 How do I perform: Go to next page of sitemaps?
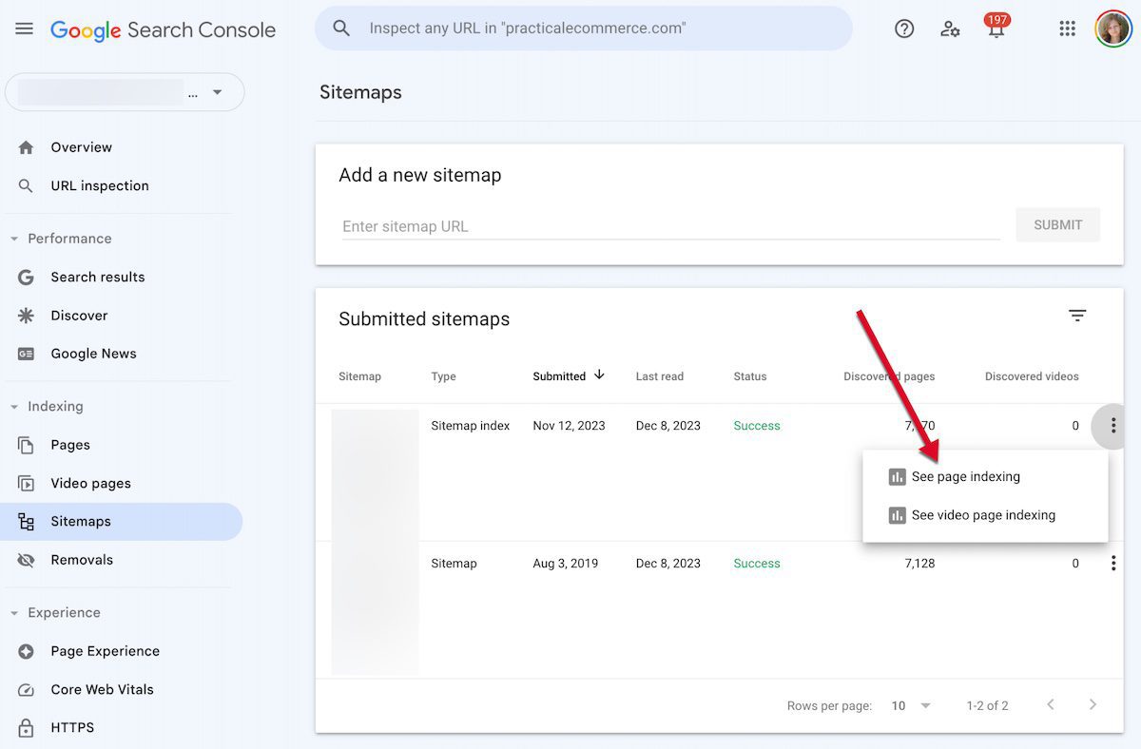point(1093,704)
